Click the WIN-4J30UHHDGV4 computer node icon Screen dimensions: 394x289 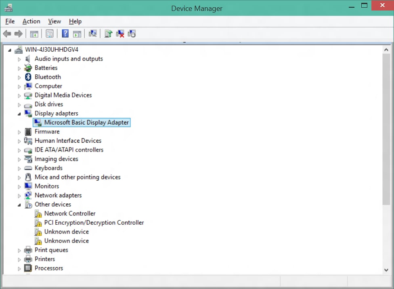click(x=18, y=50)
